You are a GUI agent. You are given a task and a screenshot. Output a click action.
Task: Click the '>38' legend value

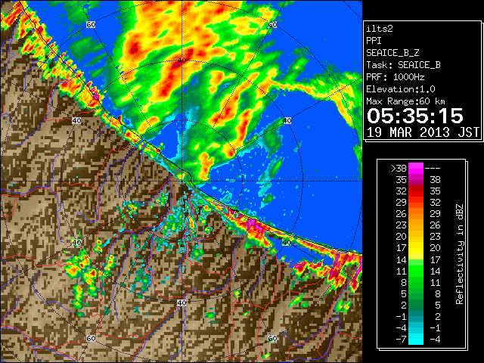(399, 169)
